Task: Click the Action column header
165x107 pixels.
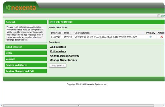Action: 161,33
